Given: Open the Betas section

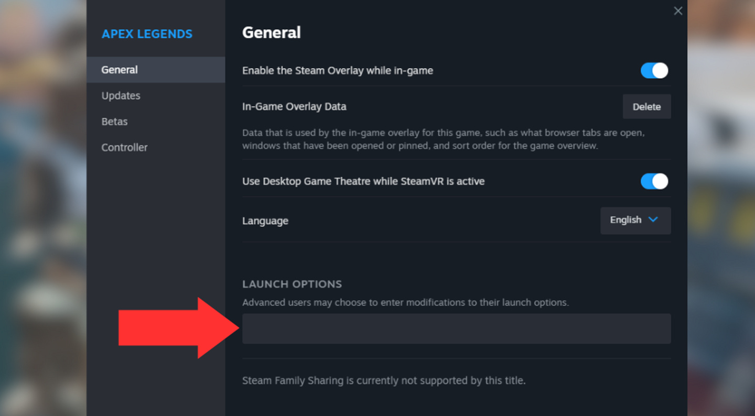Looking at the screenshot, I should coord(114,121).
